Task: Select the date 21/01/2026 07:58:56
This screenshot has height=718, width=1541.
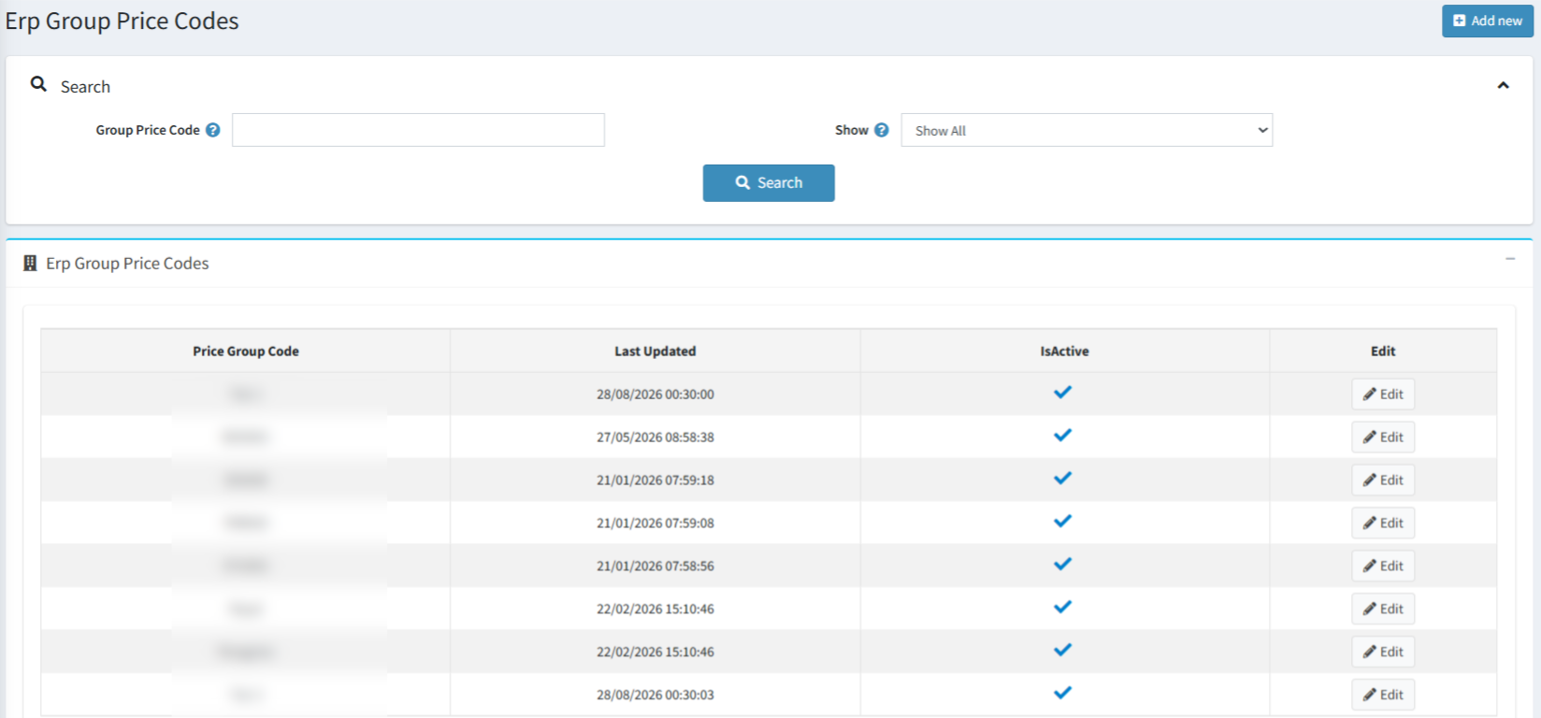Action: point(655,567)
